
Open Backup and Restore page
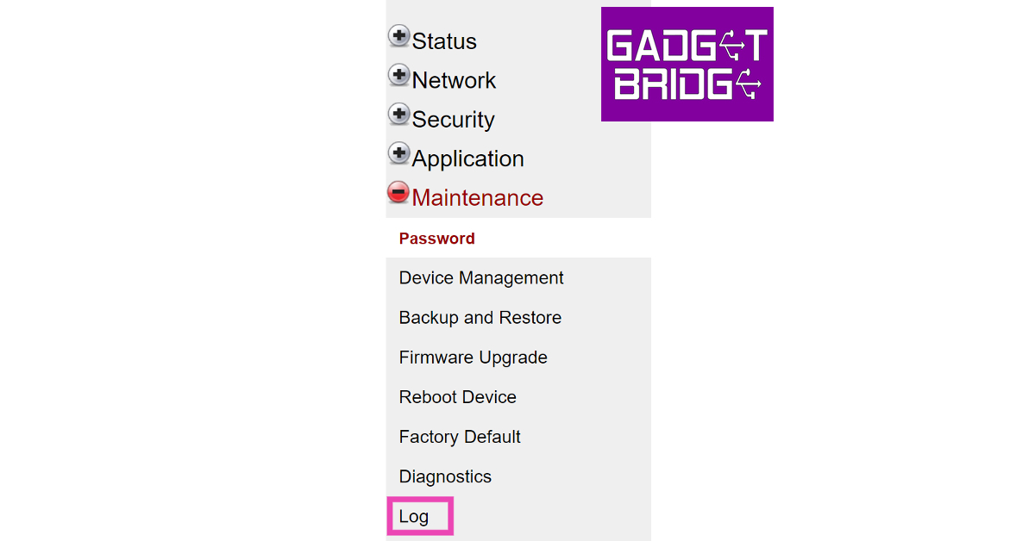tap(480, 318)
